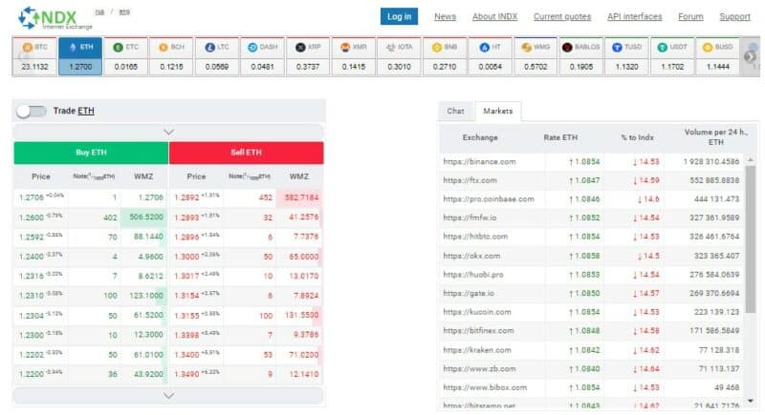The image size is (765, 415).
Task: Select the BTC coin tile in ticker
Action: (x=34, y=56)
